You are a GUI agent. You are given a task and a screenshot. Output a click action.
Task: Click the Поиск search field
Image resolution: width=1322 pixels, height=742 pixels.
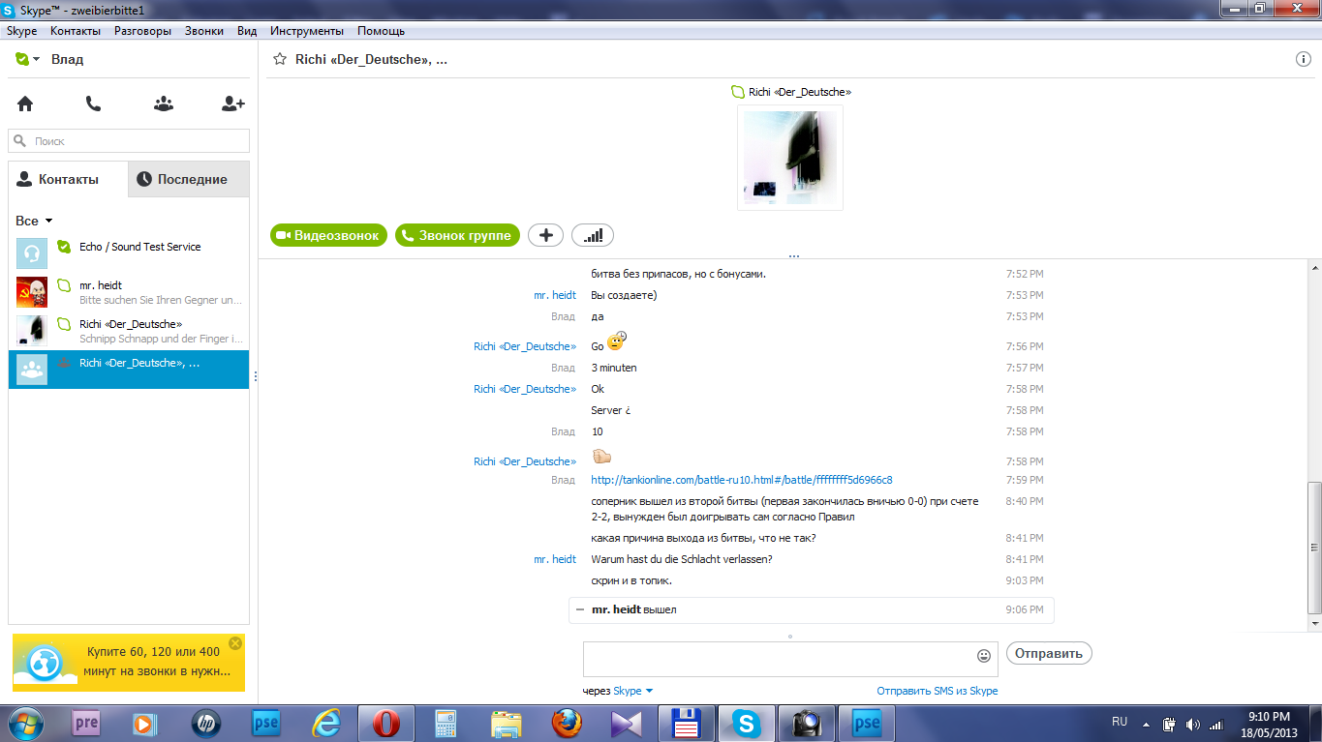129,141
